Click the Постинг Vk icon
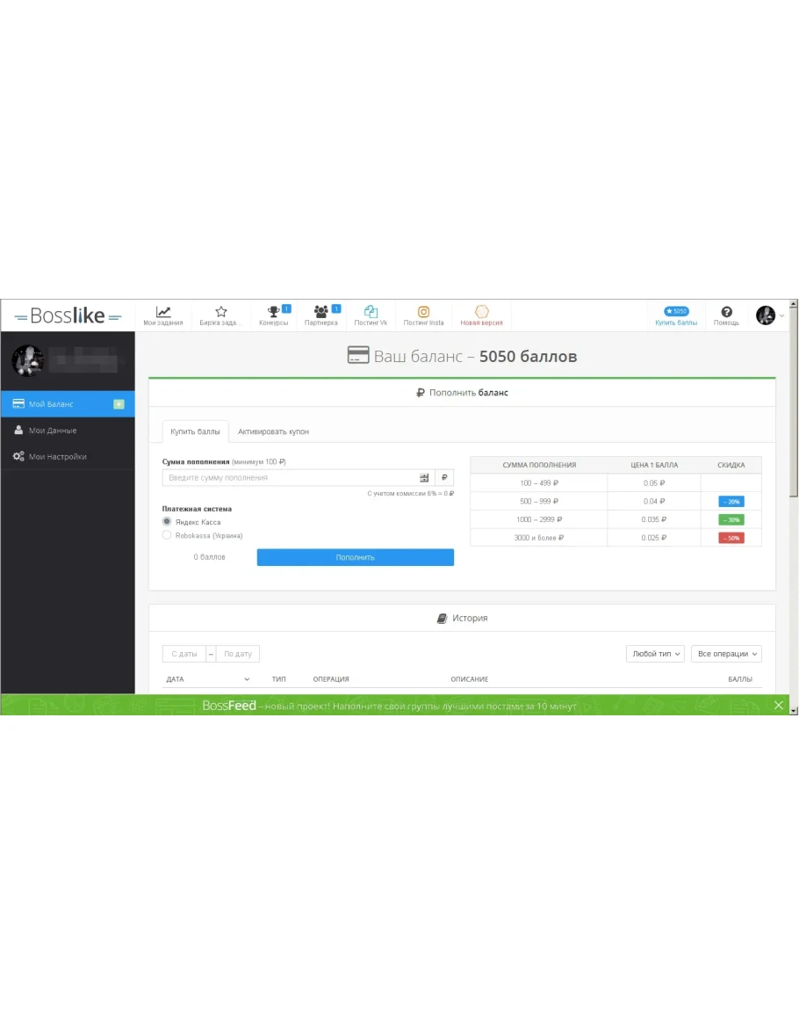The image size is (799, 1015). [x=371, y=312]
